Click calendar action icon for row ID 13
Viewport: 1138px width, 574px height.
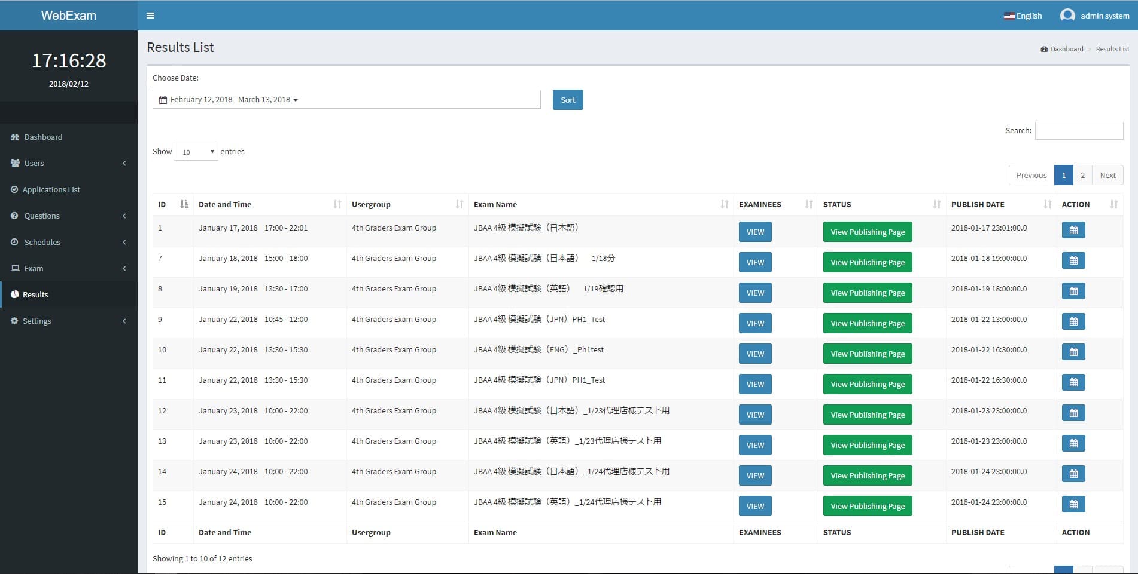[x=1073, y=443]
